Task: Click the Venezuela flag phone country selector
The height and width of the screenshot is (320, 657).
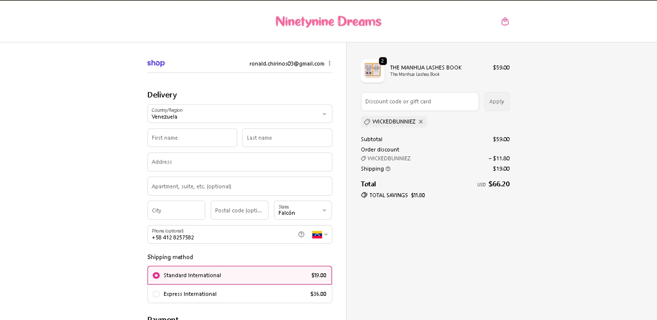Action: 320,235
